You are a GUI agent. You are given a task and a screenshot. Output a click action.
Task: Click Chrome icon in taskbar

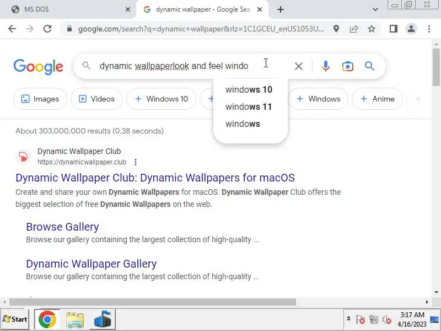tap(47, 319)
